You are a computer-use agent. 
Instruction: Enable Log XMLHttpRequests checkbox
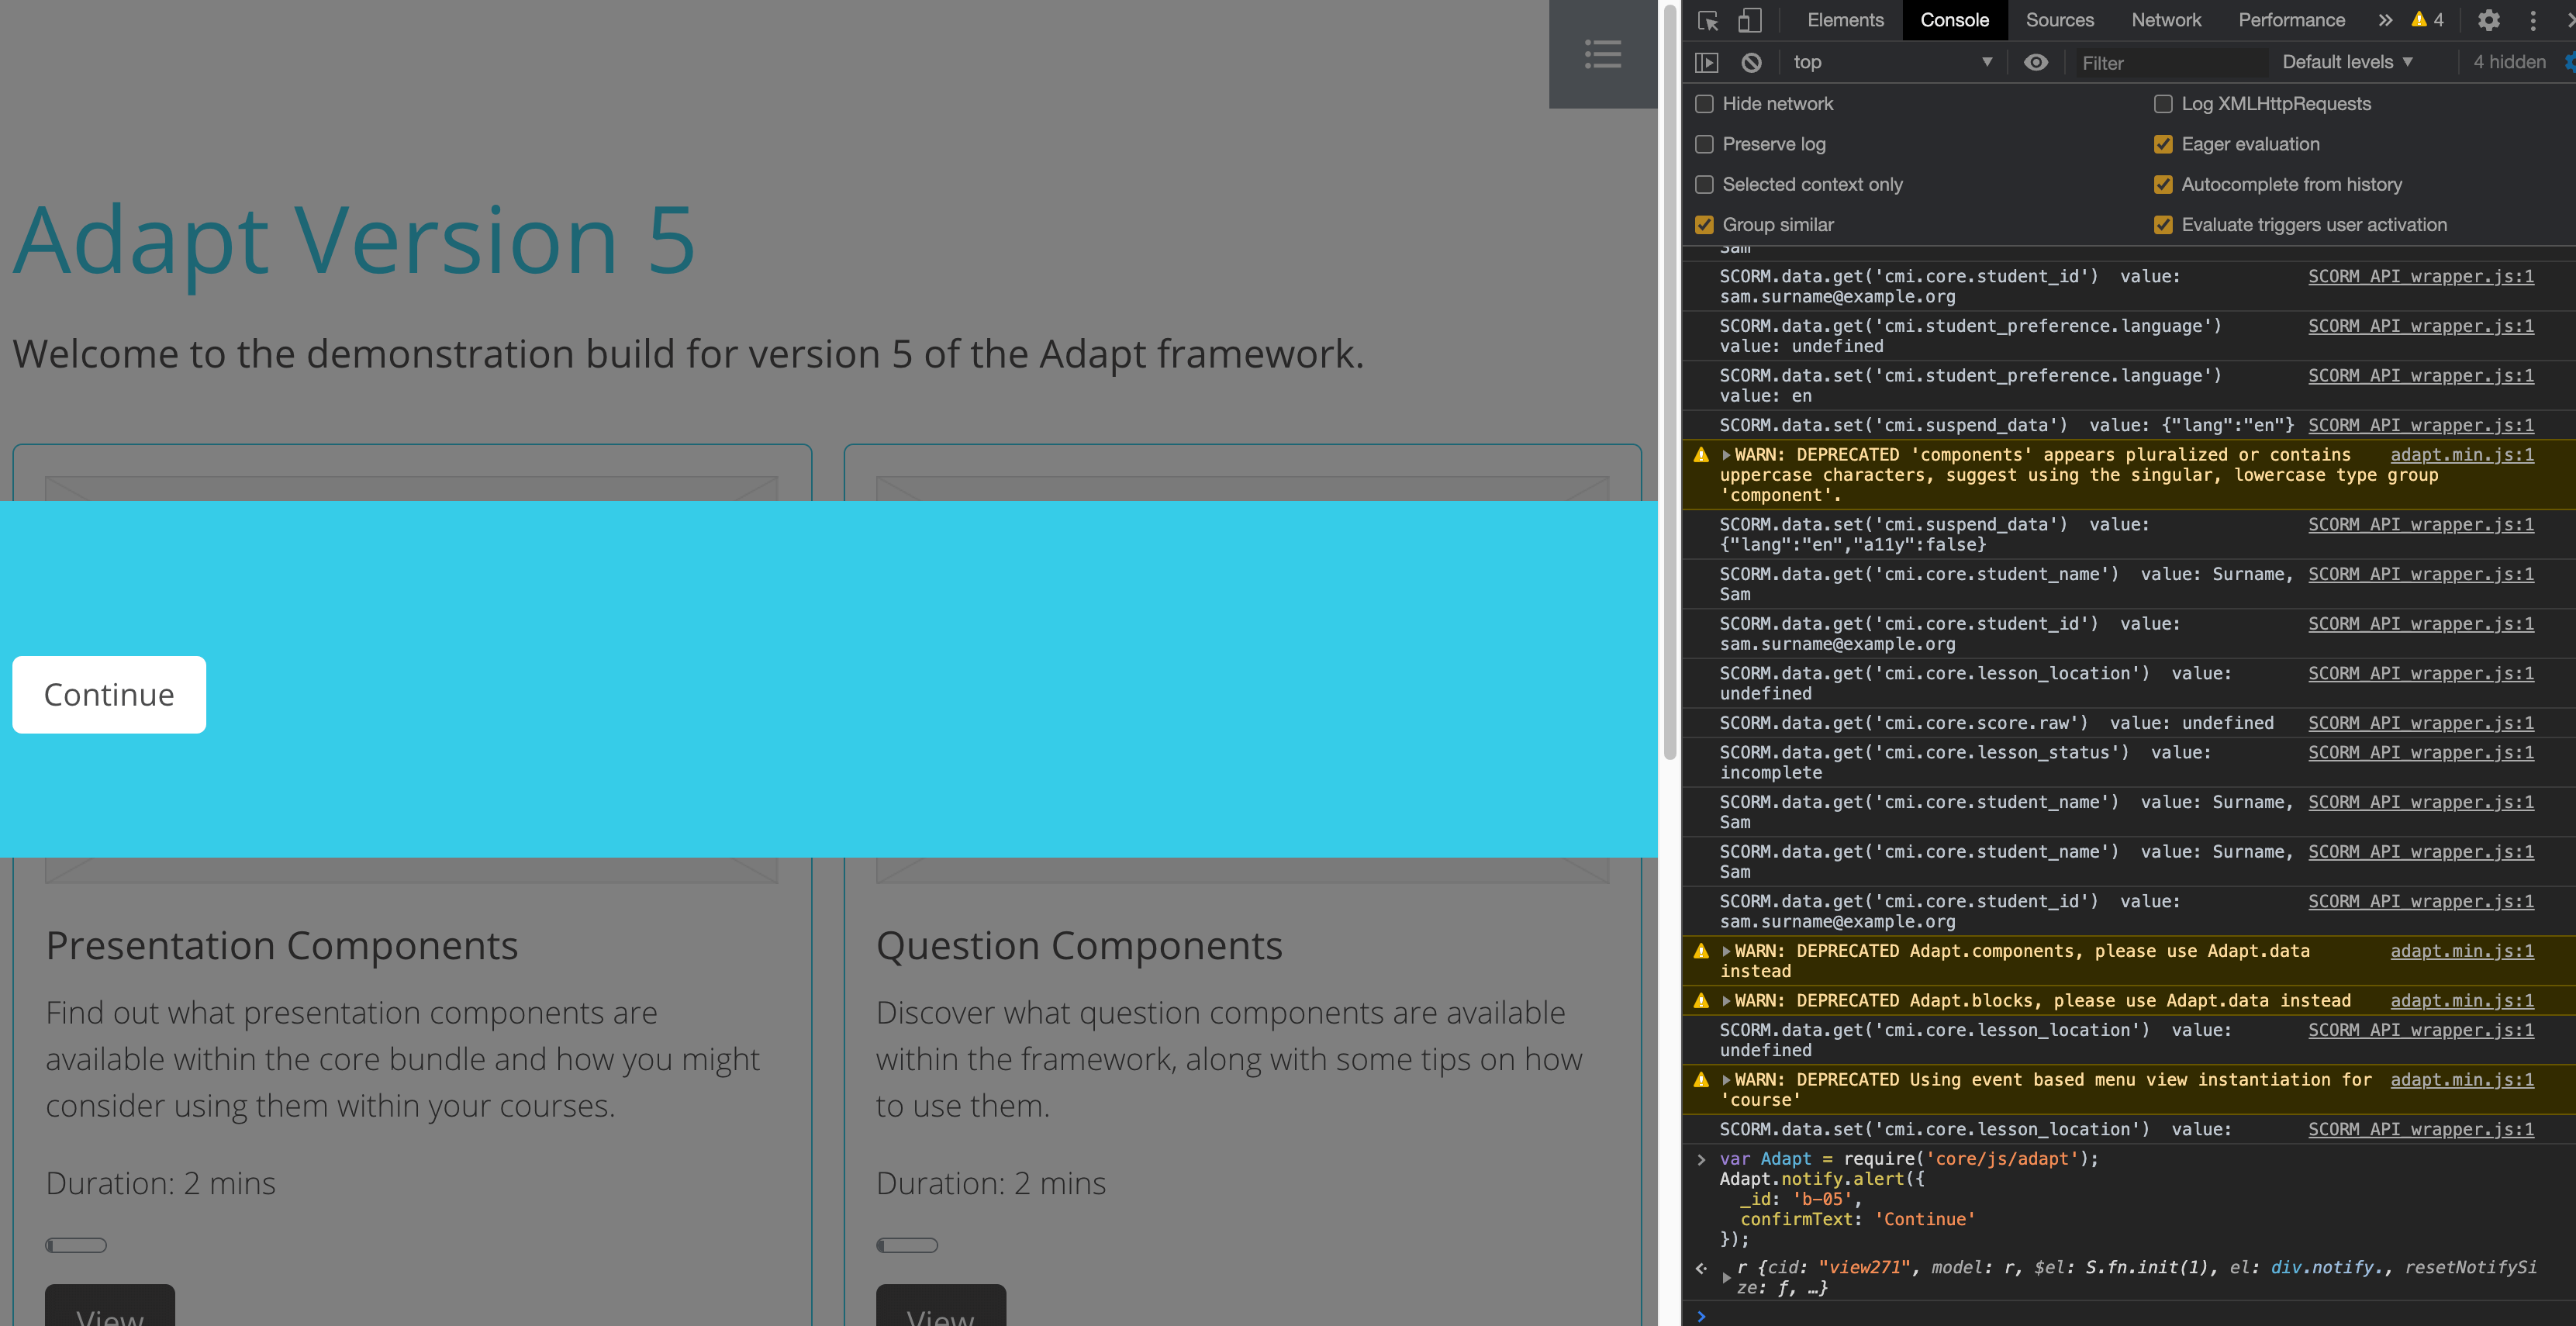coord(2163,104)
